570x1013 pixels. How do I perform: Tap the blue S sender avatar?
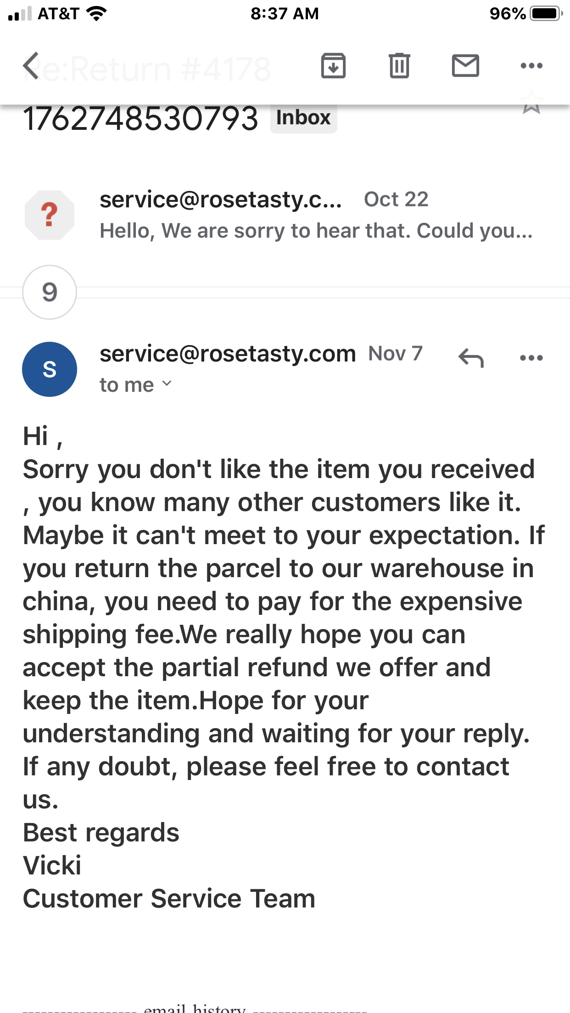[50, 369]
